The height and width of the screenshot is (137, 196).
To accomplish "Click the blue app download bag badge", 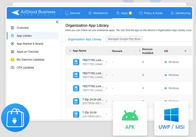I will pyautogui.click(x=15, y=118).
